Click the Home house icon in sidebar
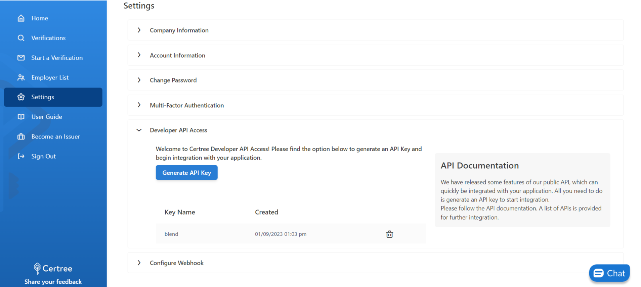 tap(21, 18)
